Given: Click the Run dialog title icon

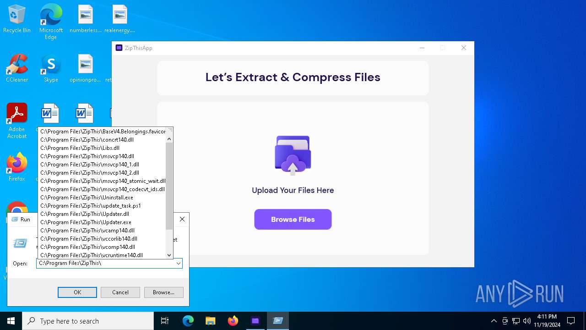Looking at the screenshot, I should [14, 220].
